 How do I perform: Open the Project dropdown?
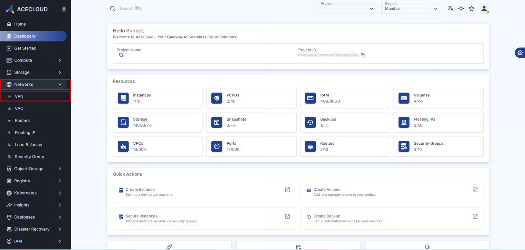[347, 9]
